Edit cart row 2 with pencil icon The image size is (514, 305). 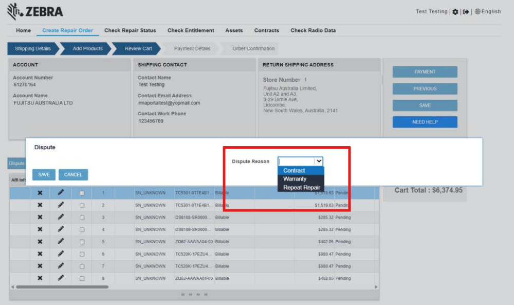(61, 205)
